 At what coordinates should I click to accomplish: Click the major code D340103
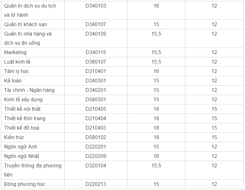[x=96, y=6]
